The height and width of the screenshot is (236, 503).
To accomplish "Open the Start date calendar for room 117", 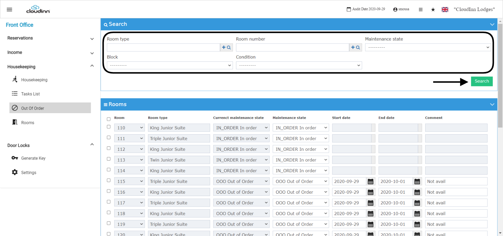I will pos(370,203).
